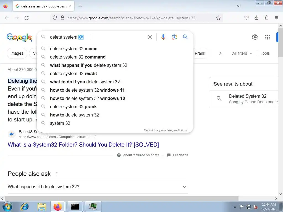Open the list all tabs chevron
283x212 pixels.
pyautogui.click(x=239, y=6)
